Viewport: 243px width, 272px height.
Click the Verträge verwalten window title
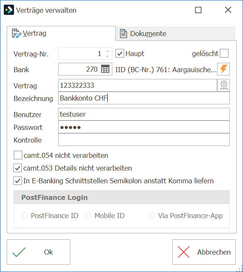pyautogui.click(x=46, y=10)
